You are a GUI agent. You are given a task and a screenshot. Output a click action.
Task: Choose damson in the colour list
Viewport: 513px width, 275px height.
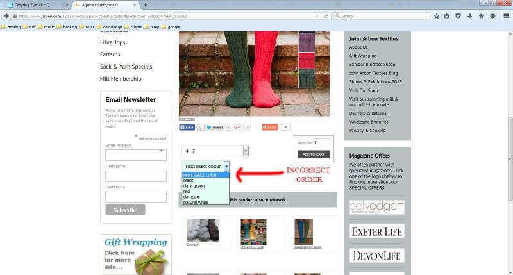coord(191,197)
